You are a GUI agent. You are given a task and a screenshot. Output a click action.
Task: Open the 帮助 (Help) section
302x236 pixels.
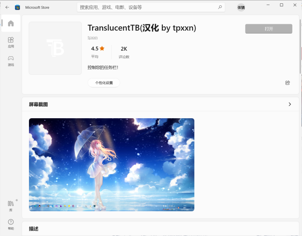point(11,224)
